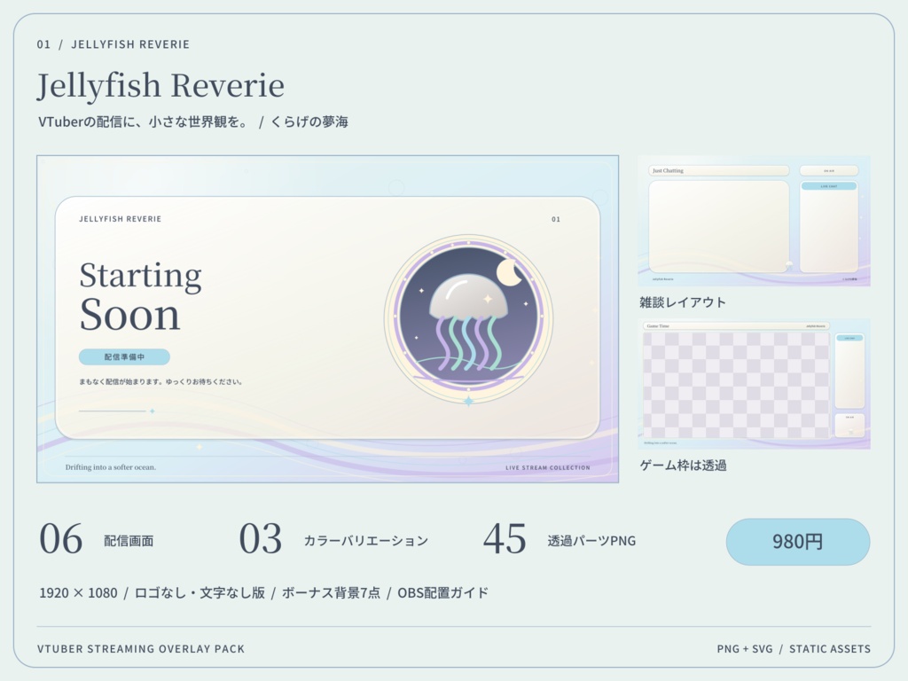The height and width of the screenshot is (681, 908).
Task: Open the Starting Soon main preview image
Action: pyautogui.click(x=328, y=318)
